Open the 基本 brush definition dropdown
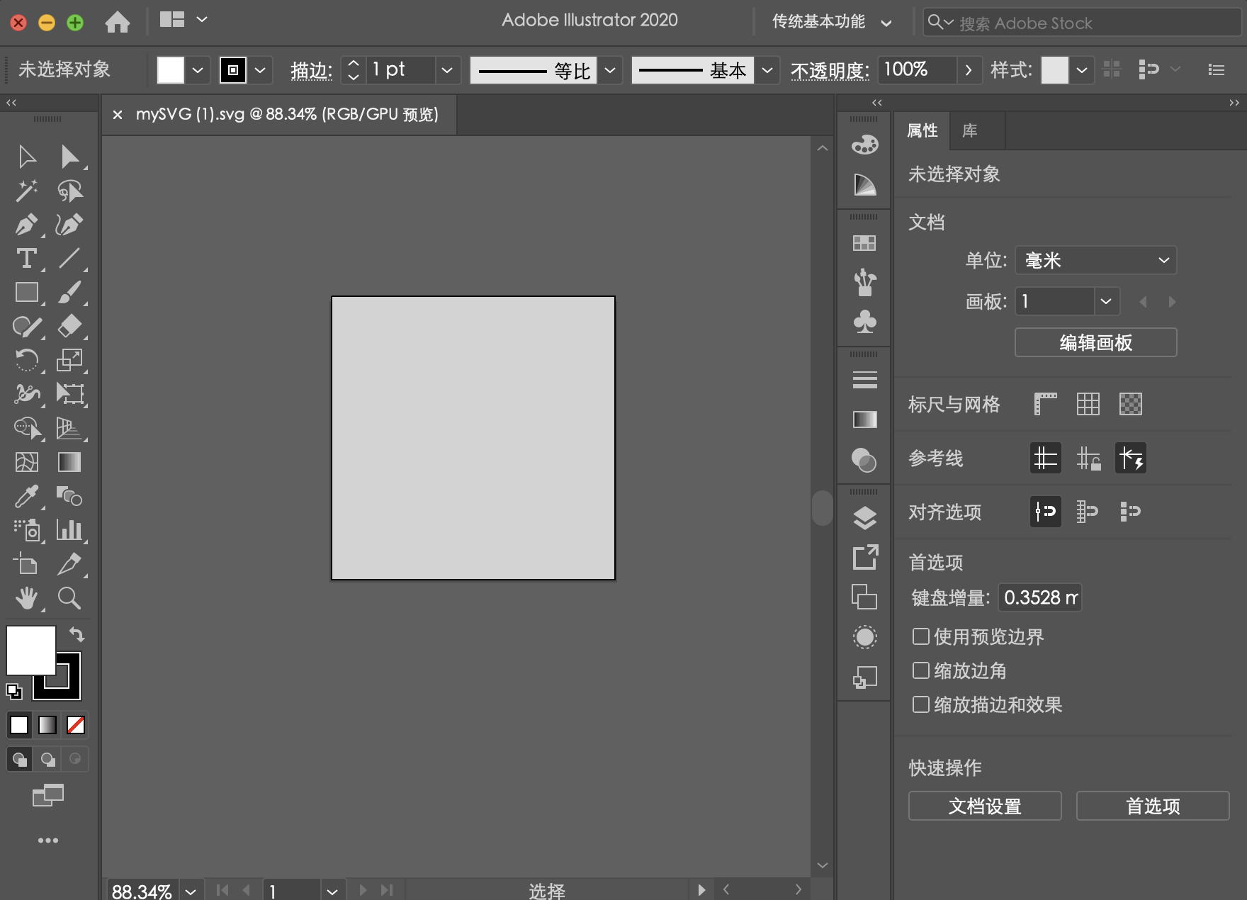The height and width of the screenshot is (900, 1247). point(767,69)
